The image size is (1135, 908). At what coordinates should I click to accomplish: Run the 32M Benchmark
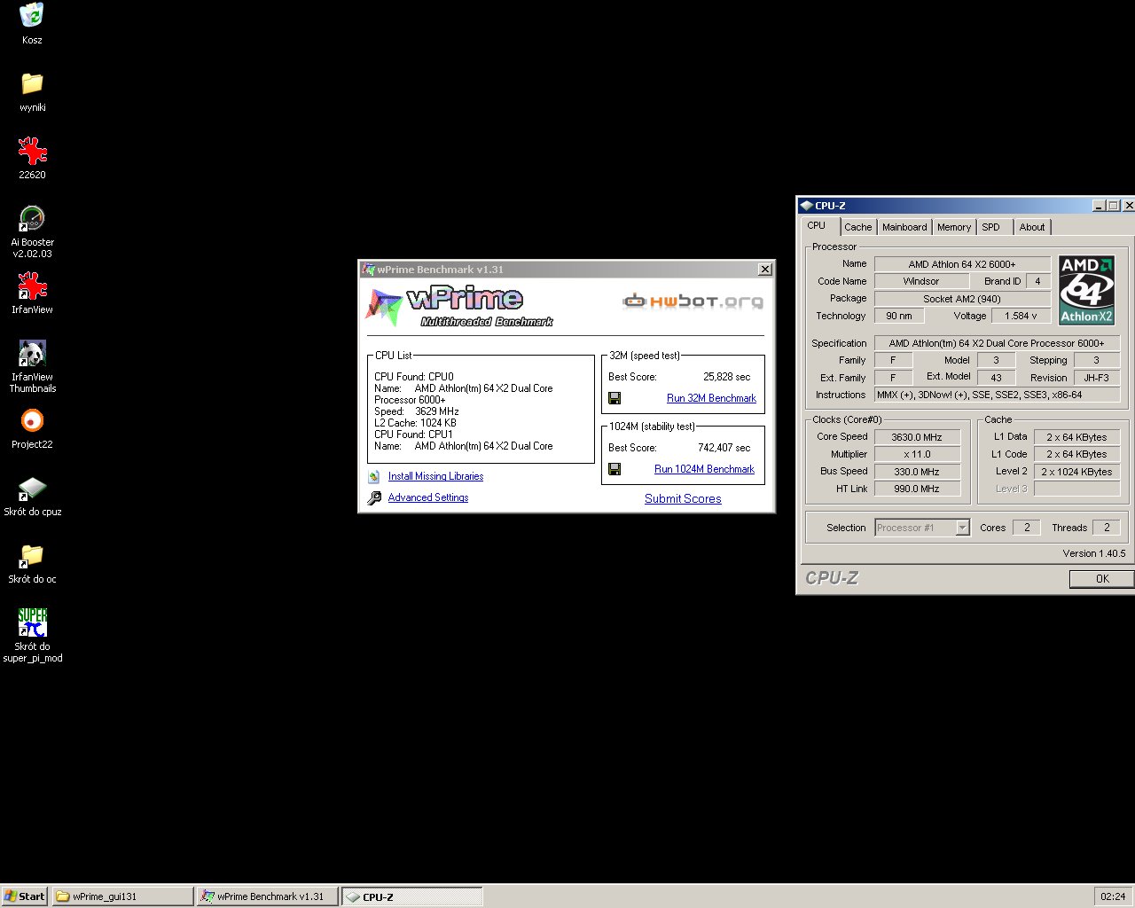pos(711,398)
